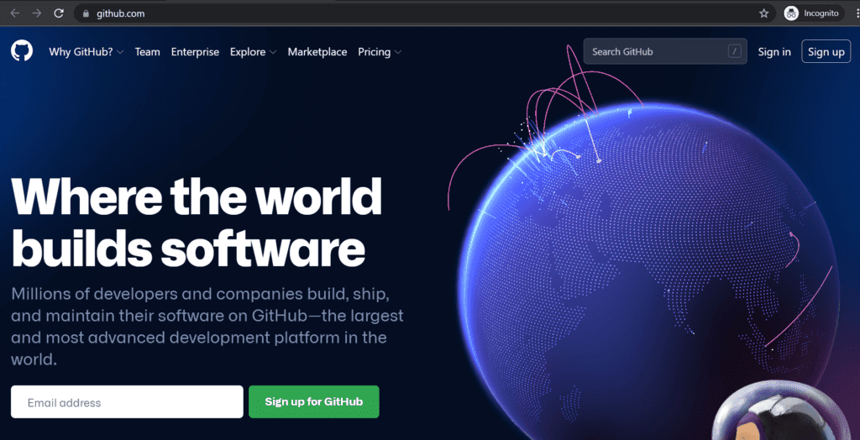
Task: Click the Where the world builds software heading
Action: coord(196,221)
